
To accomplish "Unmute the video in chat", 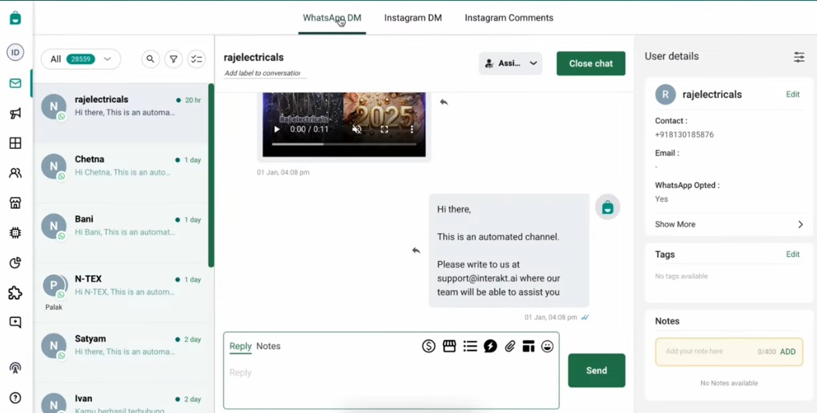I will click(357, 129).
